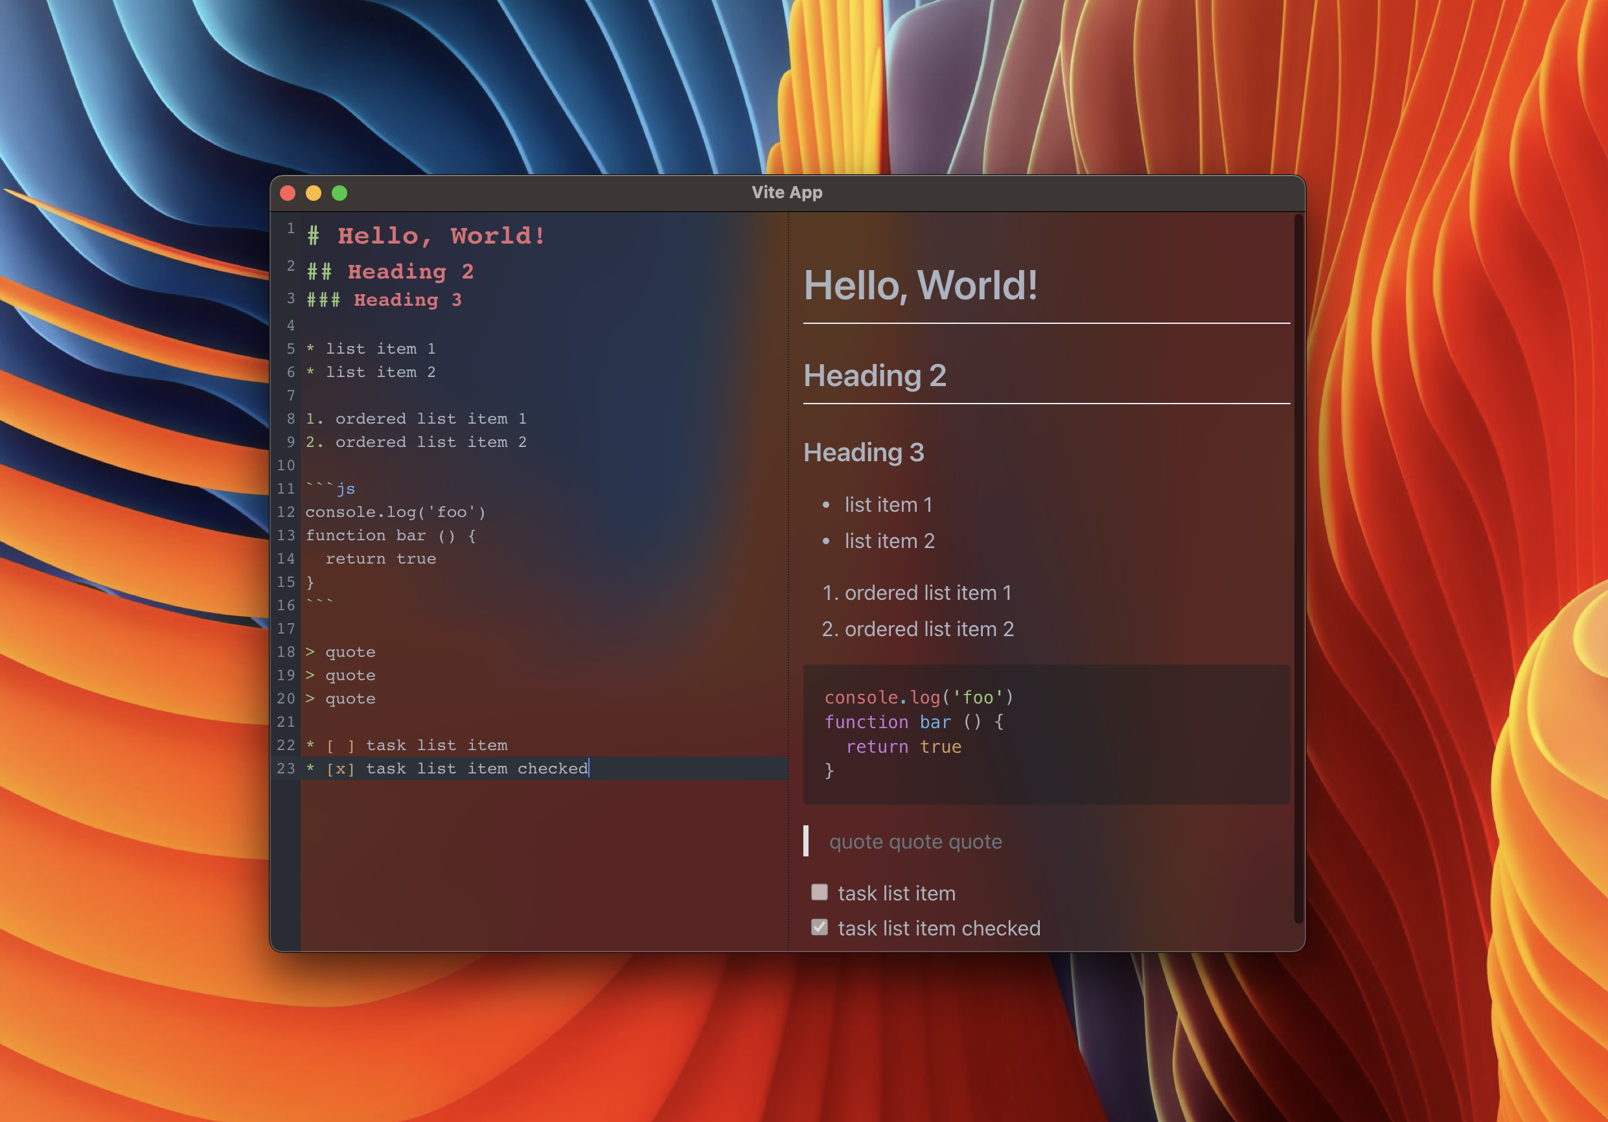Click 'ordered list item 2' in preview
This screenshot has width=1608, height=1122.
[x=928, y=629]
